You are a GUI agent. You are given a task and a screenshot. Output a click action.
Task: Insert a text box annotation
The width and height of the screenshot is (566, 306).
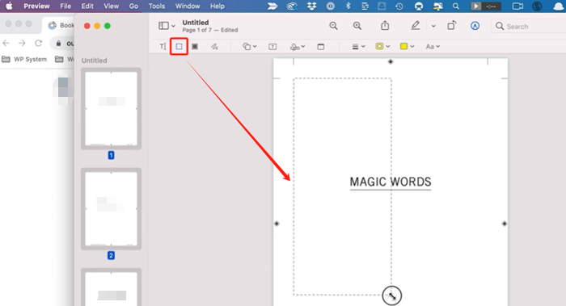(x=272, y=47)
